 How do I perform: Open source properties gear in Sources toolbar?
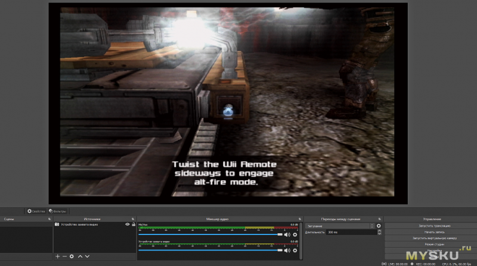click(x=72, y=256)
